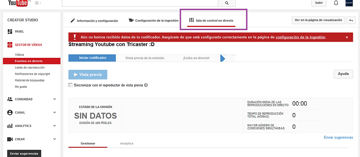360x157 pixels.
Task: Open Información y configuración tab
Action: click(x=94, y=20)
